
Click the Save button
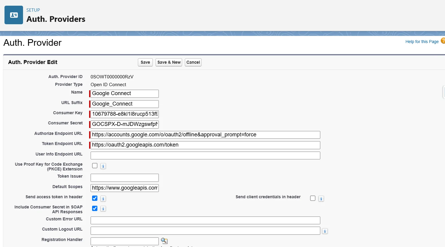(x=145, y=62)
